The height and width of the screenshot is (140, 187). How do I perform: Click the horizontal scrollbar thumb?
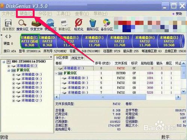[103, 97]
